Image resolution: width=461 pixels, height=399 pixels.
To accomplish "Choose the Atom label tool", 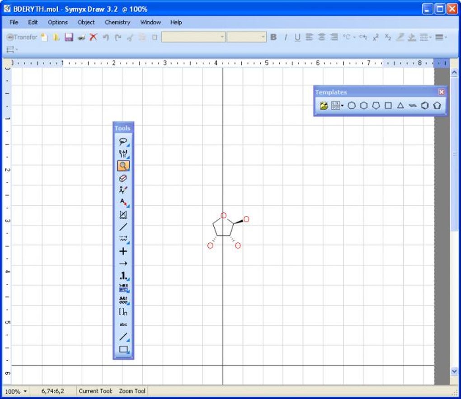I will click(123, 203).
